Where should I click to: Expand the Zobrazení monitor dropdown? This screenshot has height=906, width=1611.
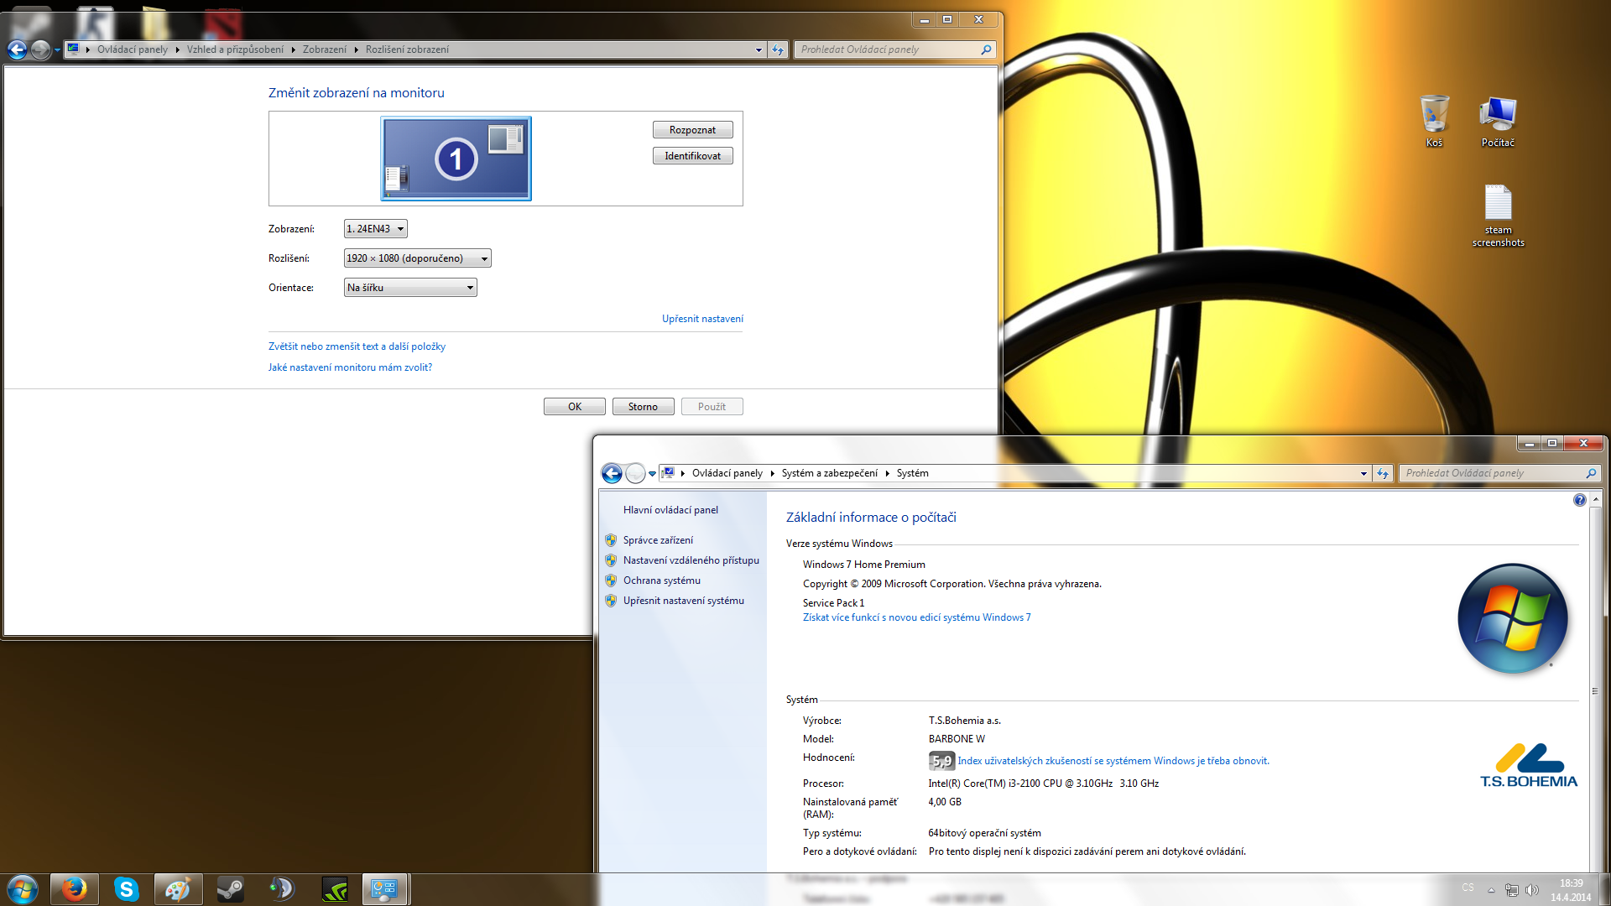[x=375, y=229]
